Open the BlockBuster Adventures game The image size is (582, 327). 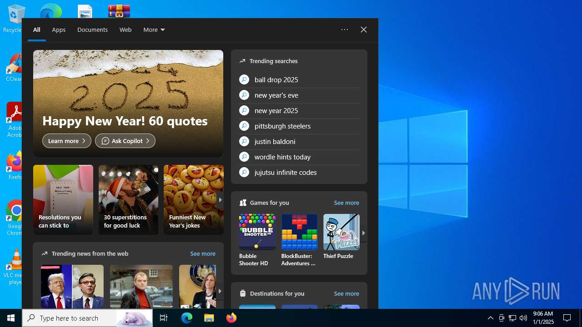[x=299, y=240]
